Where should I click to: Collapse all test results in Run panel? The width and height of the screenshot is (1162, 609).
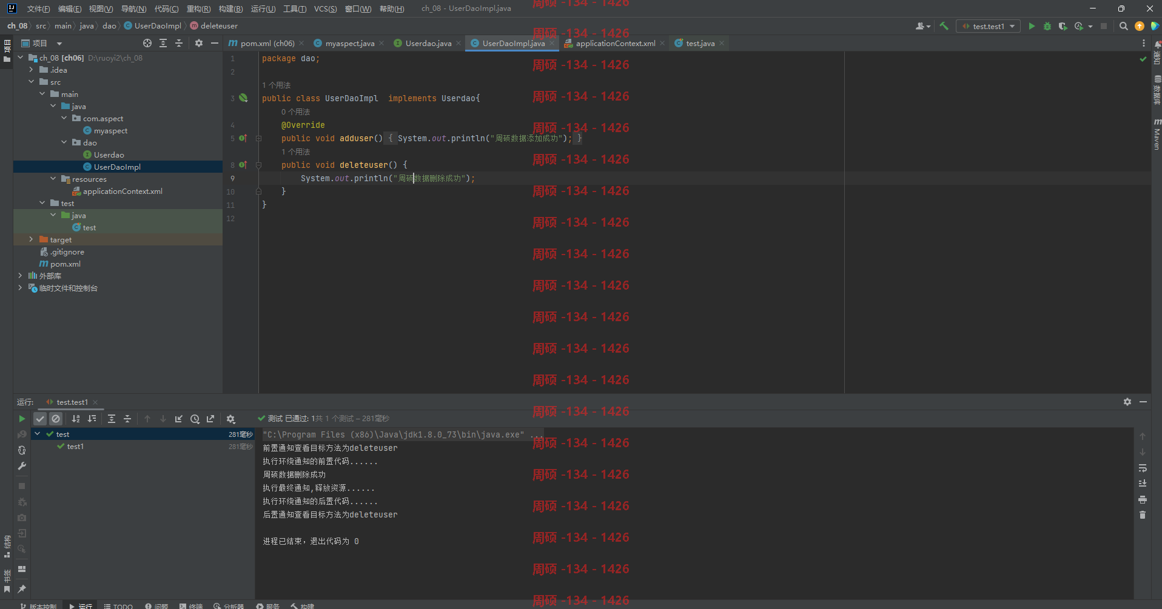pyautogui.click(x=127, y=419)
